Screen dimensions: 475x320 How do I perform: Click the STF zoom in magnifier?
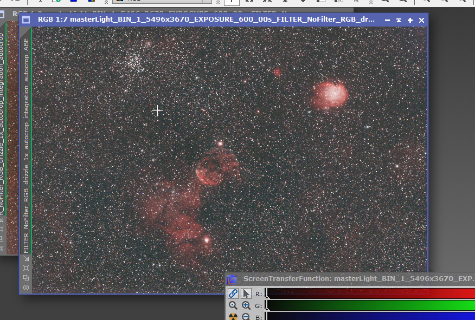[x=246, y=305]
